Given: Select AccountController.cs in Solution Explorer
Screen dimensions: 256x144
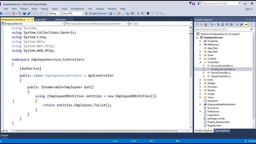Looking at the screenshot, I should 222,66.
